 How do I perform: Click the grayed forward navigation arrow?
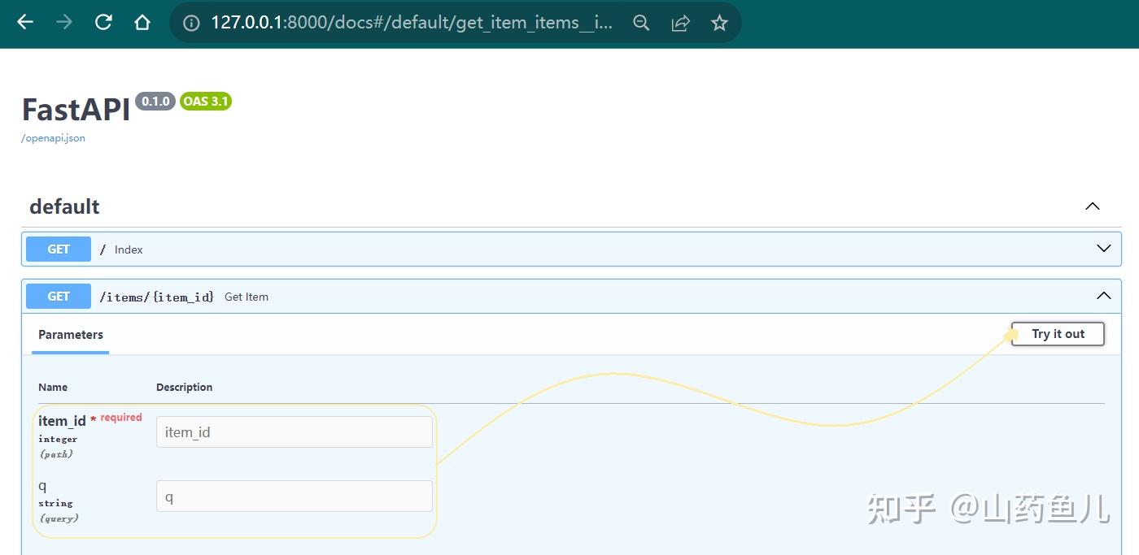pos(63,23)
